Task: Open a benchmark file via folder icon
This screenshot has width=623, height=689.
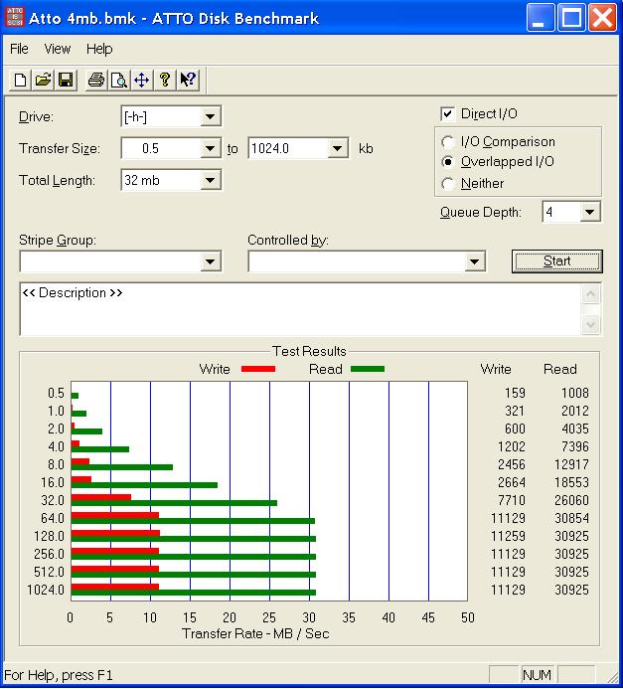Action: pos(43,80)
